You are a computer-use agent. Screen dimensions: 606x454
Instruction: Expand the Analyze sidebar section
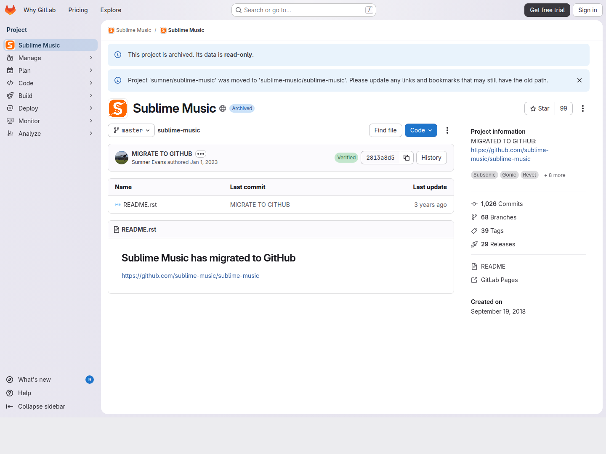click(50, 134)
